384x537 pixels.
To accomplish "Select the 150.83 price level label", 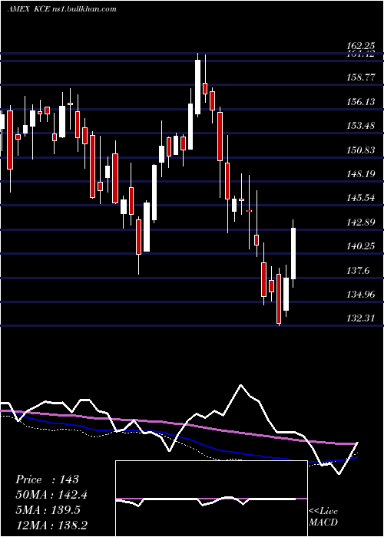I will [360, 150].
